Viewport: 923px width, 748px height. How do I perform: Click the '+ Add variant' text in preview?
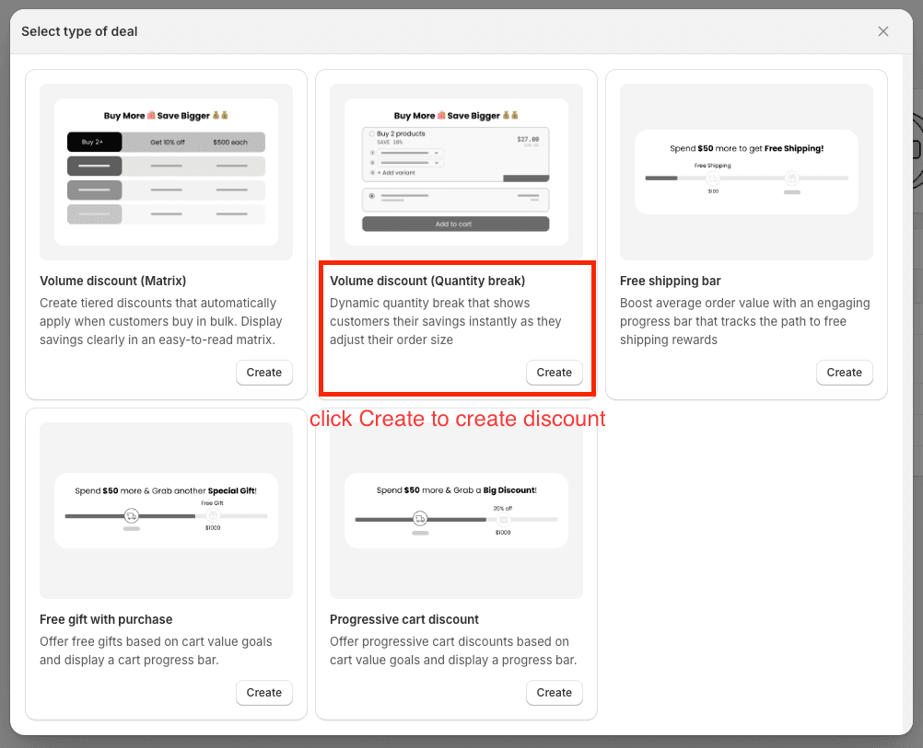tap(396, 173)
